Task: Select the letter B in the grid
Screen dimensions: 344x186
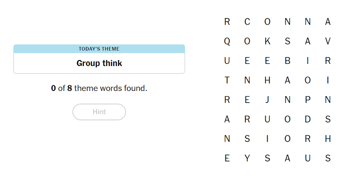Action: point(287,61)
